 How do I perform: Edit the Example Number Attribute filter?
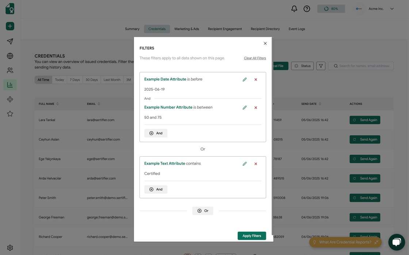pyautogui.click(x=244, y=107)
